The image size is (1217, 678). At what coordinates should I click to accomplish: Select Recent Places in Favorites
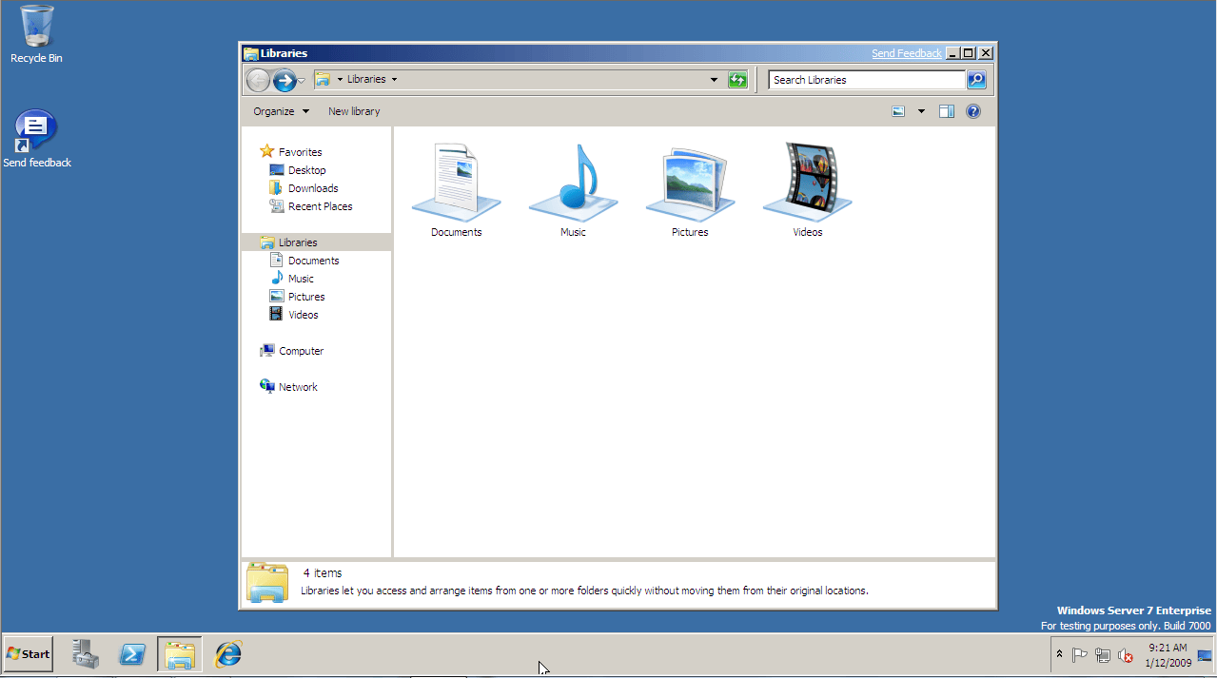(310, 206)
